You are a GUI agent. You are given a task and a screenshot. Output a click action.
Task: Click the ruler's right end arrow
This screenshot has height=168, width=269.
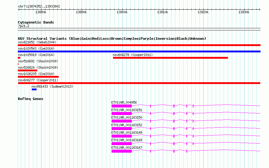point(259,9)
